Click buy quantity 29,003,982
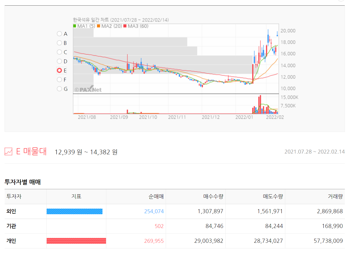The height and width of the screenshot is (254, 351). click(x=209, y=241)
